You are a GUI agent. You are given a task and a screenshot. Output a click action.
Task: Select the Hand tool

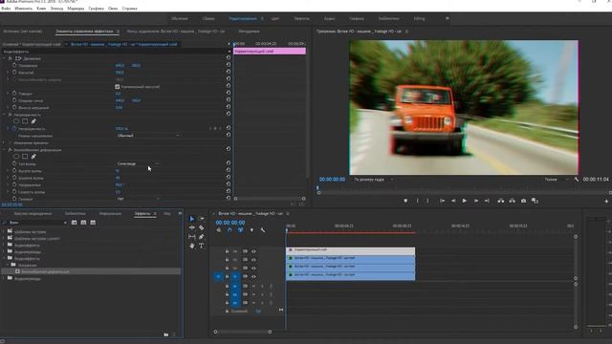click(191, 246)
